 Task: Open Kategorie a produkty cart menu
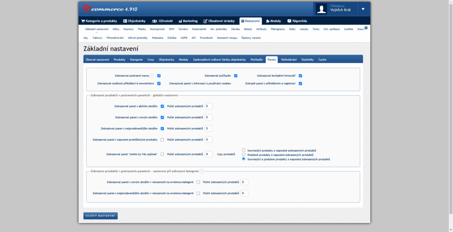(99, 21)
